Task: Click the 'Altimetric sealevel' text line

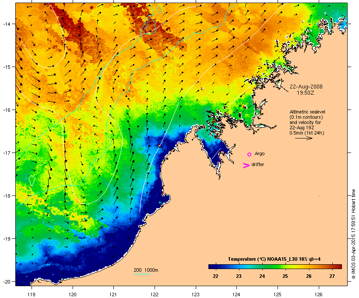Action: [x=307, y=112]
